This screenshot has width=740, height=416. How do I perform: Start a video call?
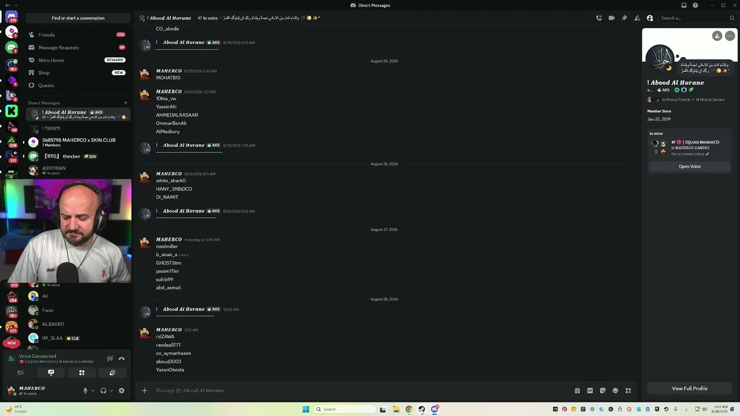point(612,18)
